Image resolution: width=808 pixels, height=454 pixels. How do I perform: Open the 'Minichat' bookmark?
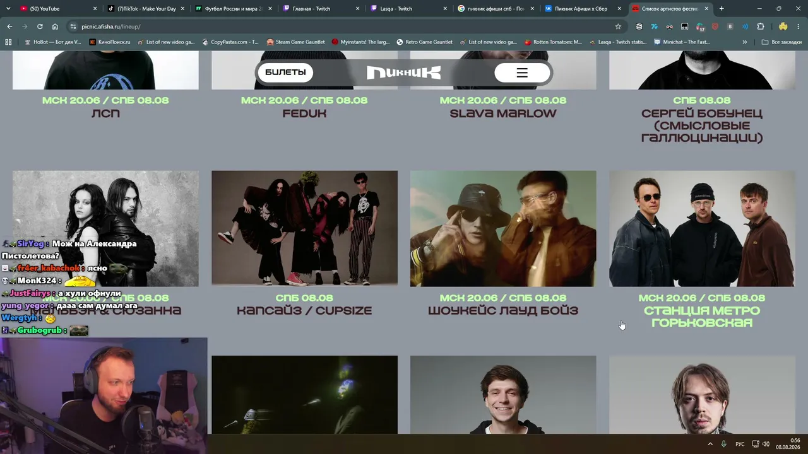(x=682, y=42)
